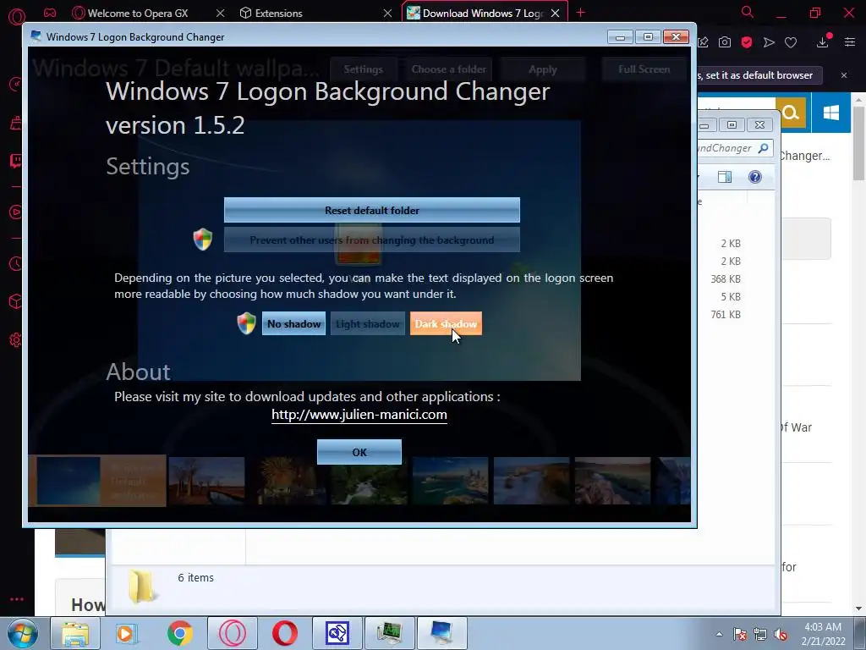The height and width of the screenshot is (650, 866).
Task: Click the Windows logo icon on webpage
Action: point(830,113)
